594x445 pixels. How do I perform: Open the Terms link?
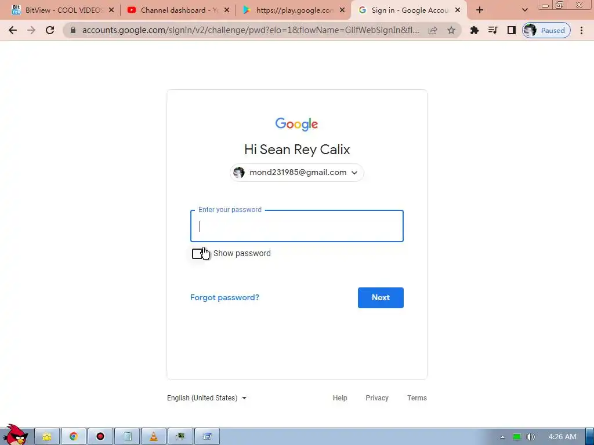[416, 398]
